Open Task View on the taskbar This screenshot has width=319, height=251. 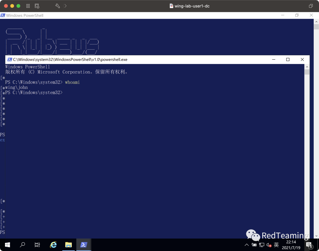click(37, 245)
